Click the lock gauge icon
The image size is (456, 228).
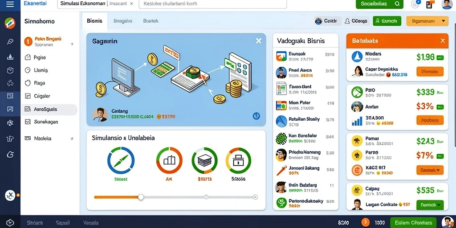tap(238, 160)
